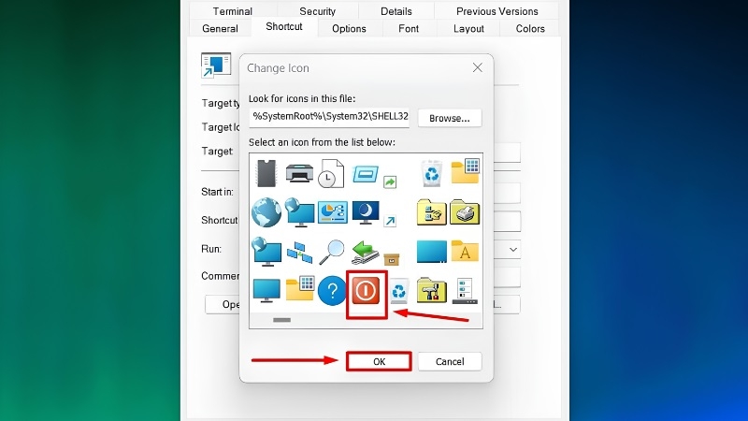Open the Security tab
The height and width of the screenshot is (421, 748).
point(317,11)
